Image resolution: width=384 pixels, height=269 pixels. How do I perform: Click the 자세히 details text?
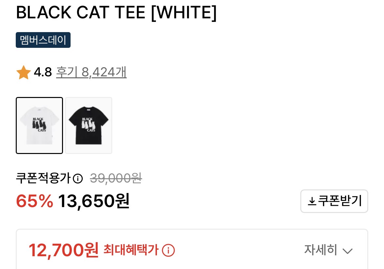coord(321,250)
